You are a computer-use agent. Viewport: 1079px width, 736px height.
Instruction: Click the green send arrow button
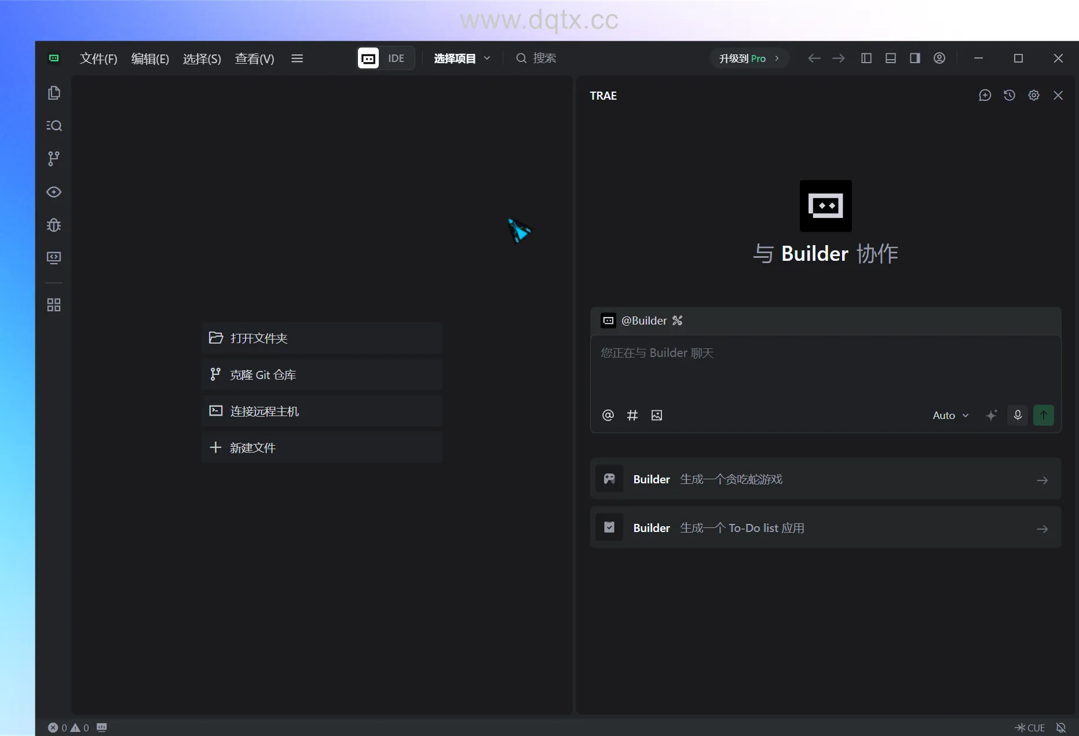[x=1044, y=415]
